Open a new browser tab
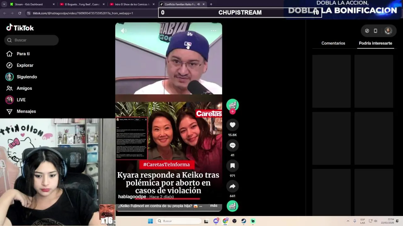Screen dimensions: 403x226 (x=211, y=4)
